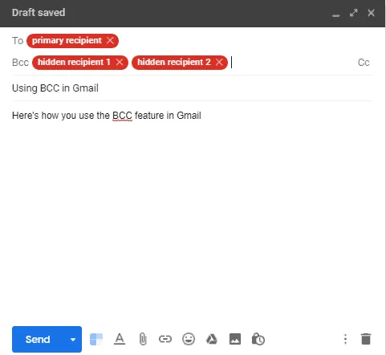Attach a file with the paperclip icon
The width and height of the screenshot is (386, 355).
pos(143,339)
